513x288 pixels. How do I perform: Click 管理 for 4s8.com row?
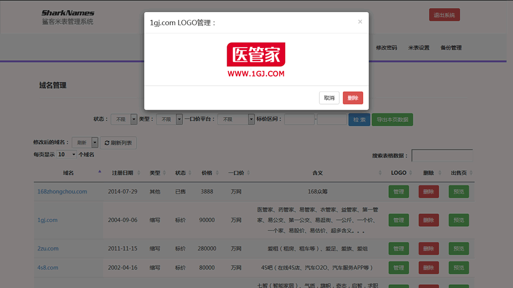coord(398,268)
